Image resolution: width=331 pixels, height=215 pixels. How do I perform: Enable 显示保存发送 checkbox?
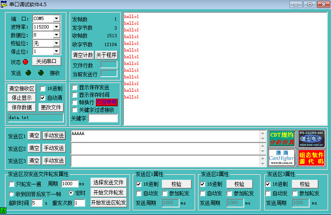point(74,87)
